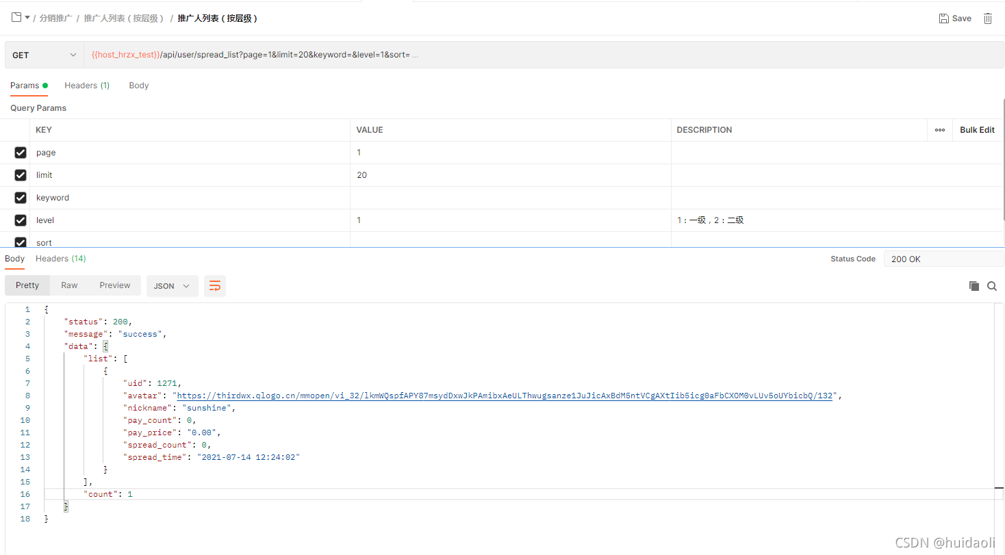Select the Preview view tab
The width and height of the screenshot is (1005, 555).
[115, 285]
